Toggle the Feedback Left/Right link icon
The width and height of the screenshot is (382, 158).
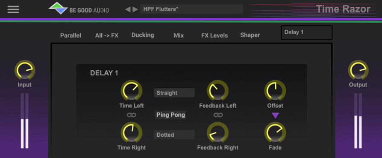(218, 115)
